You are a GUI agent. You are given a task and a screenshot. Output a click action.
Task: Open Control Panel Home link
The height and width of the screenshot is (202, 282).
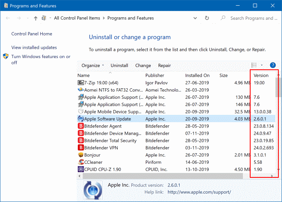click(x=32, y=34)
